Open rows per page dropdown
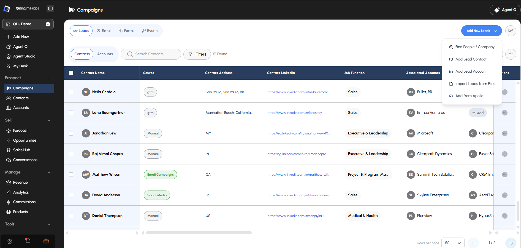Image resolution: width=521 pixels, height=248 pixels. click(453, 243)
